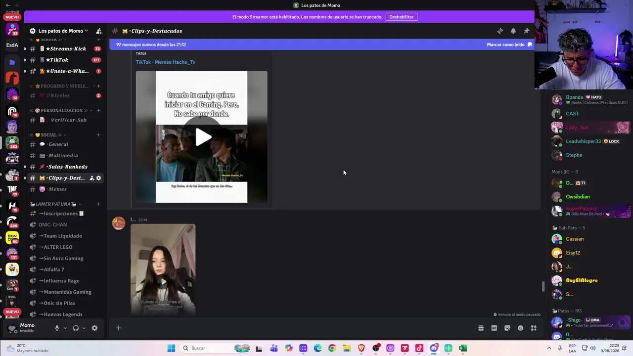Open Brave browser from the taskbar
The image size is (633, 356).
tap(361, 348)
